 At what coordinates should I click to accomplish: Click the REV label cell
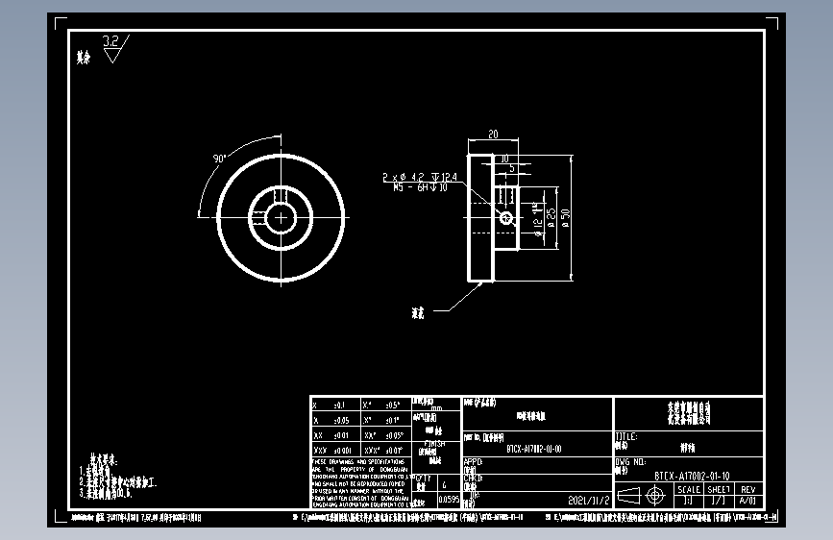(748, 489)
